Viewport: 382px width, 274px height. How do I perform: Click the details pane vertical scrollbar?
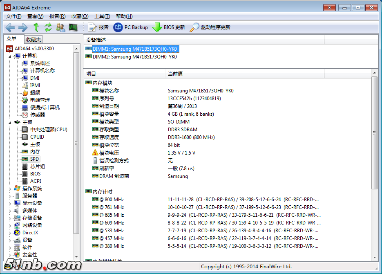(375, 133)
